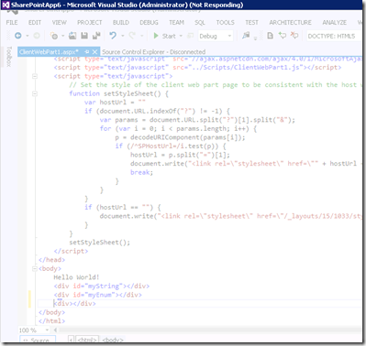Close the ClientWebPart1.aspx tab
Screen dimensions: 366x346
pos(95,51)
